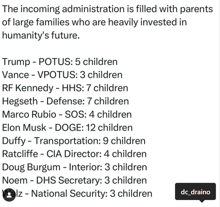Click the words "humanity's future."
Image resolution: width=220 pixels, height=207 pixels.
click(x=41, y=35)
